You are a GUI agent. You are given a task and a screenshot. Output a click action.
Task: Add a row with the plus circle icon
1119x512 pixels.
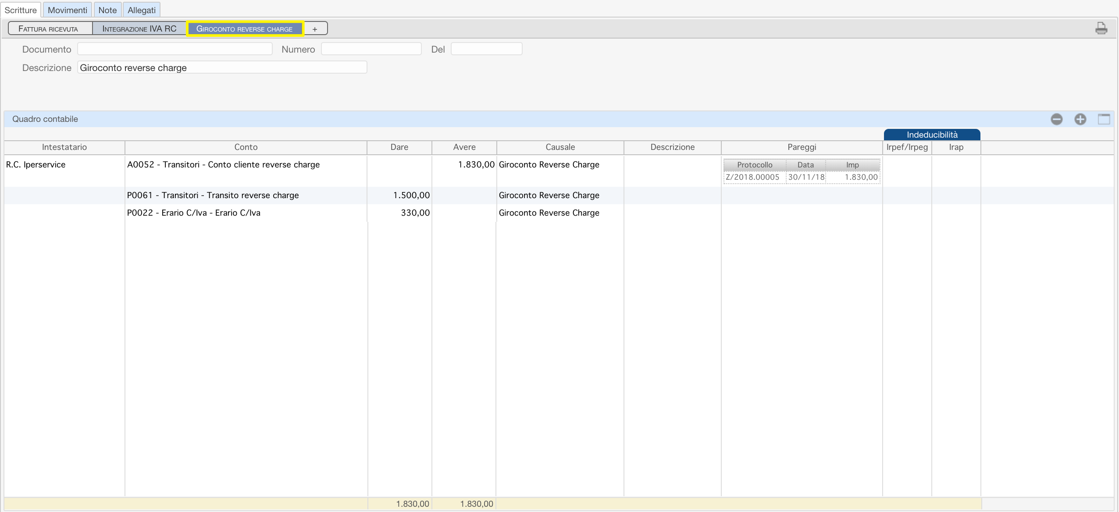[x=1080, y=119]
